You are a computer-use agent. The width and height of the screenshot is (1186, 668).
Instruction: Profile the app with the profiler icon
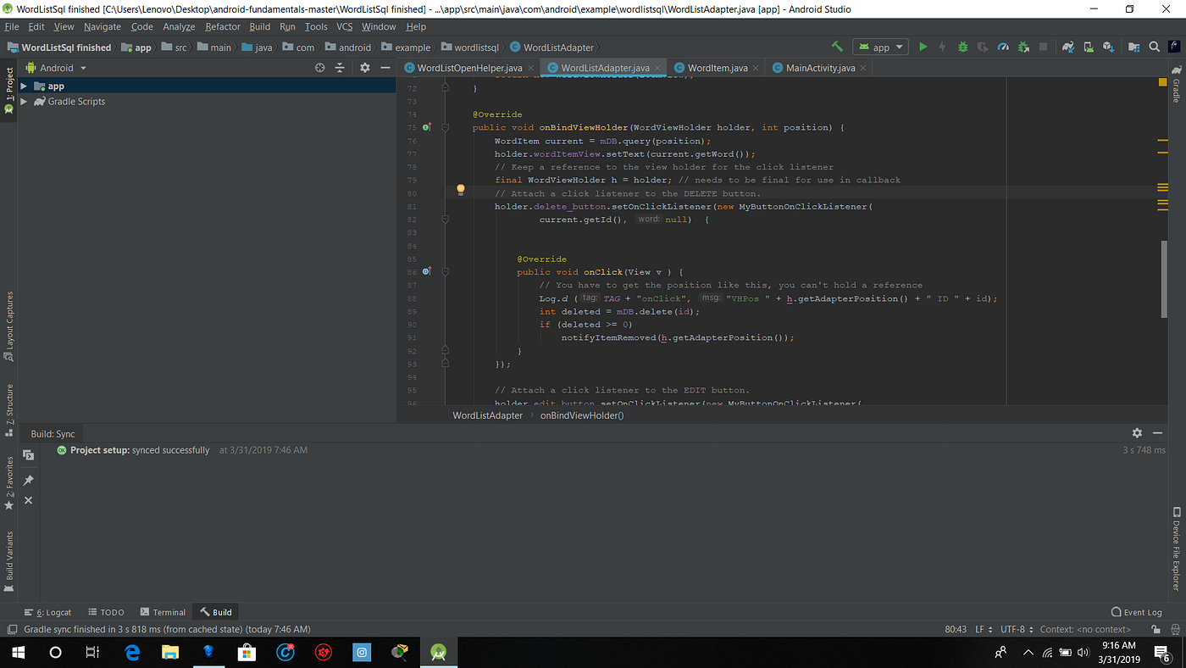click(x=1003, y=47)
